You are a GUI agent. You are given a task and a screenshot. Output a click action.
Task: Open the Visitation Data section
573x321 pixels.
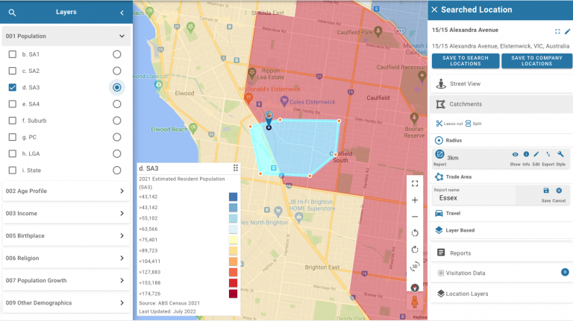pos(467,273)
